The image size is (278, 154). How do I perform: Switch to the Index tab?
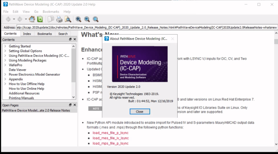[x=27, y=34]
